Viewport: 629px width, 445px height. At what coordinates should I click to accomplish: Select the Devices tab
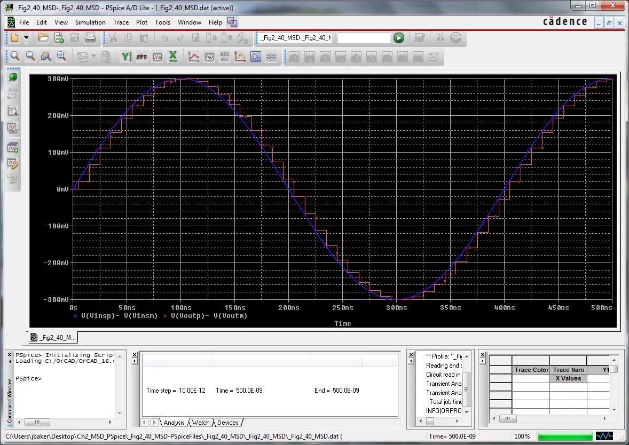[x=228, y=423]
